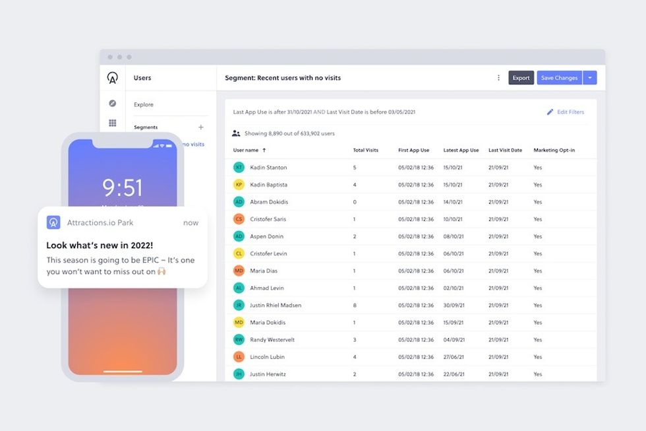This screenshot has height=431, width=646.
Task: Click the Attractions.io Park notification app icon
Action: click(x=53, y=222)
